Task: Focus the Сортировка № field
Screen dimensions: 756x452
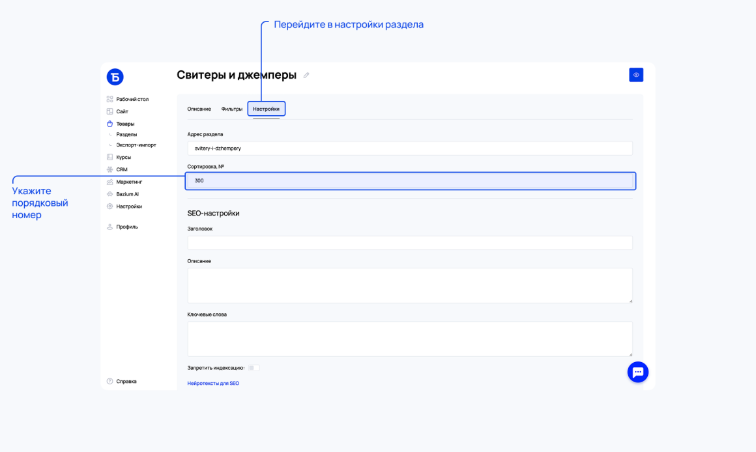Action: 410,180
